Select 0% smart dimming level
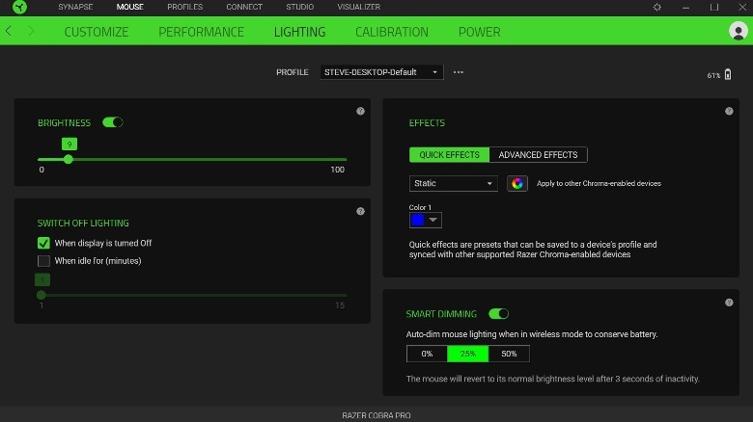753x422 pixels. click(427, 354)
